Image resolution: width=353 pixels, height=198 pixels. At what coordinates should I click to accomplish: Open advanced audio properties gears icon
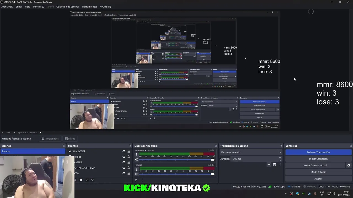click(x=136, y=180)
